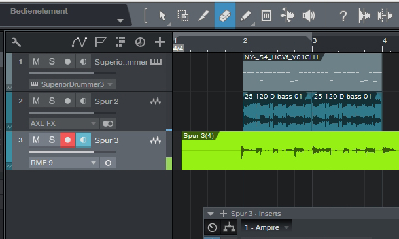Click the split waveform toolbar icon
The width and height of the screenshot is (399, 239).
click(x=385, y=16)
